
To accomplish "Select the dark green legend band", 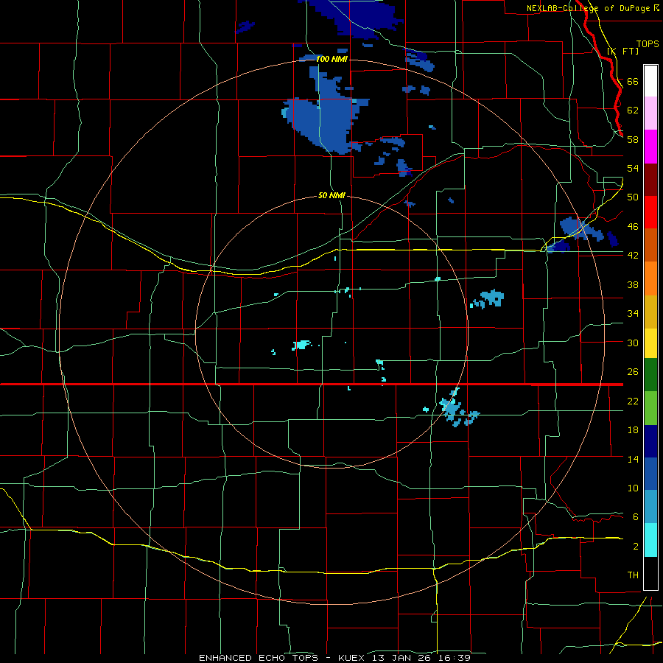I will coord(650,375).
